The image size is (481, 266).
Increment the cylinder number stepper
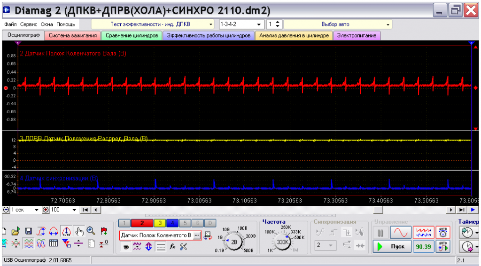277,22
